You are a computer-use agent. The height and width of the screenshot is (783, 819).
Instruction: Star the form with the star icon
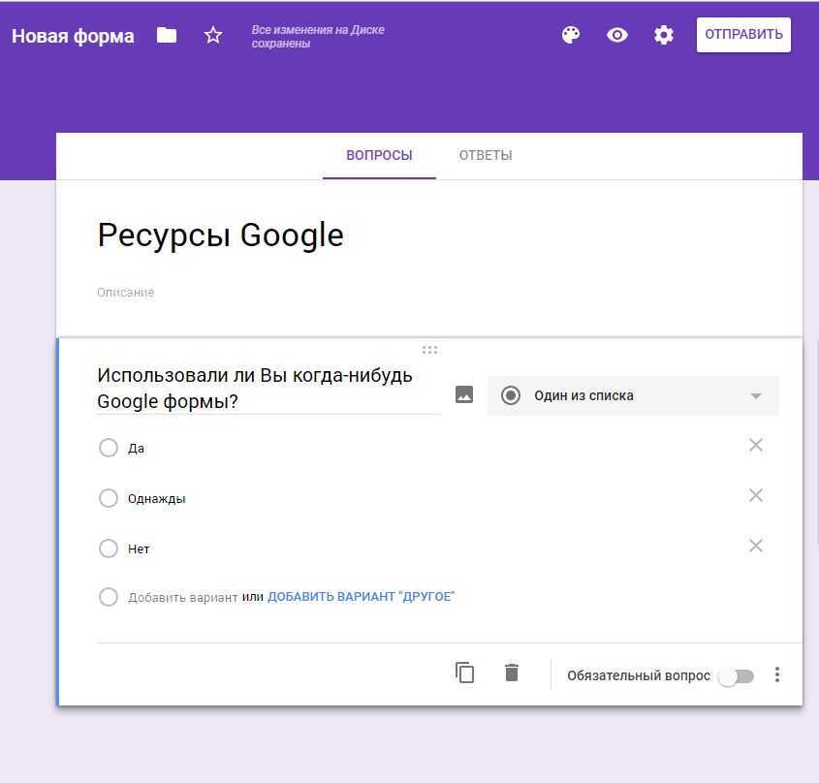point(213,36)
